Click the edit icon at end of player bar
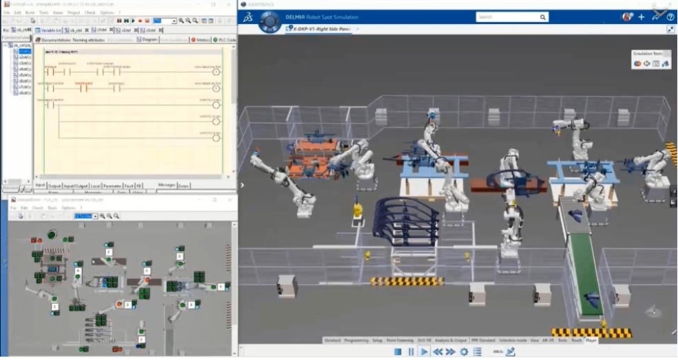Image resolution: width=678 pixels, height=360 pixels. 510,352
